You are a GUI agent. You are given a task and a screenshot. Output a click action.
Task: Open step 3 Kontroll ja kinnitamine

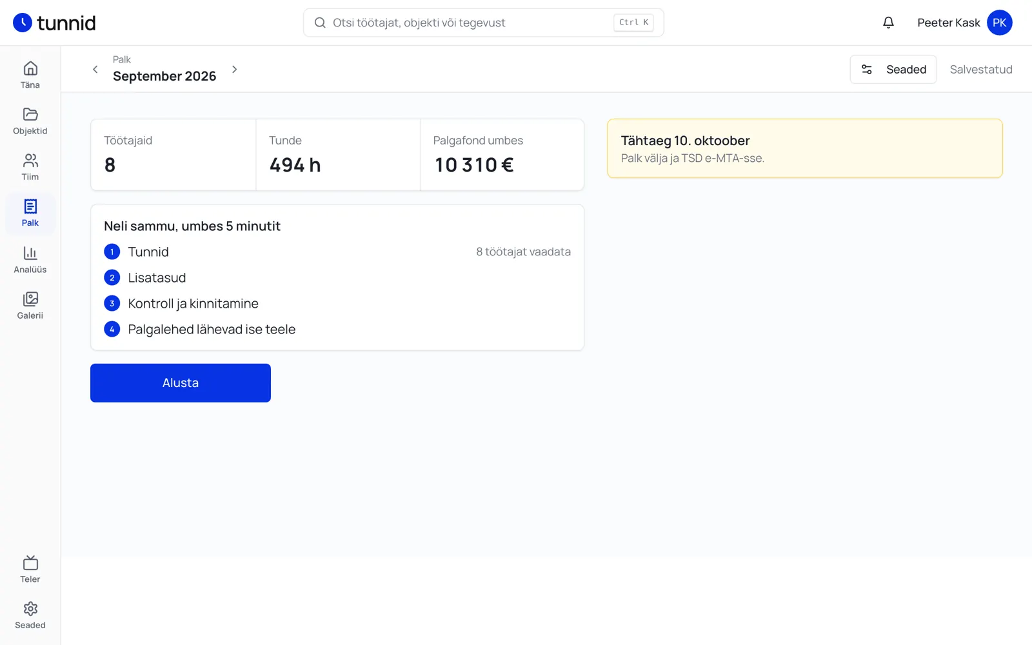(x=337, y=303)
